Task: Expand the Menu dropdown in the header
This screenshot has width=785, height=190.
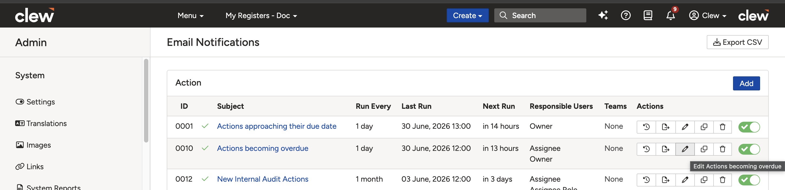Action: click(x=191, y=15)
